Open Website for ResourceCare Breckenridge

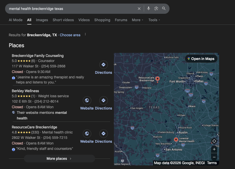[87, 134]
